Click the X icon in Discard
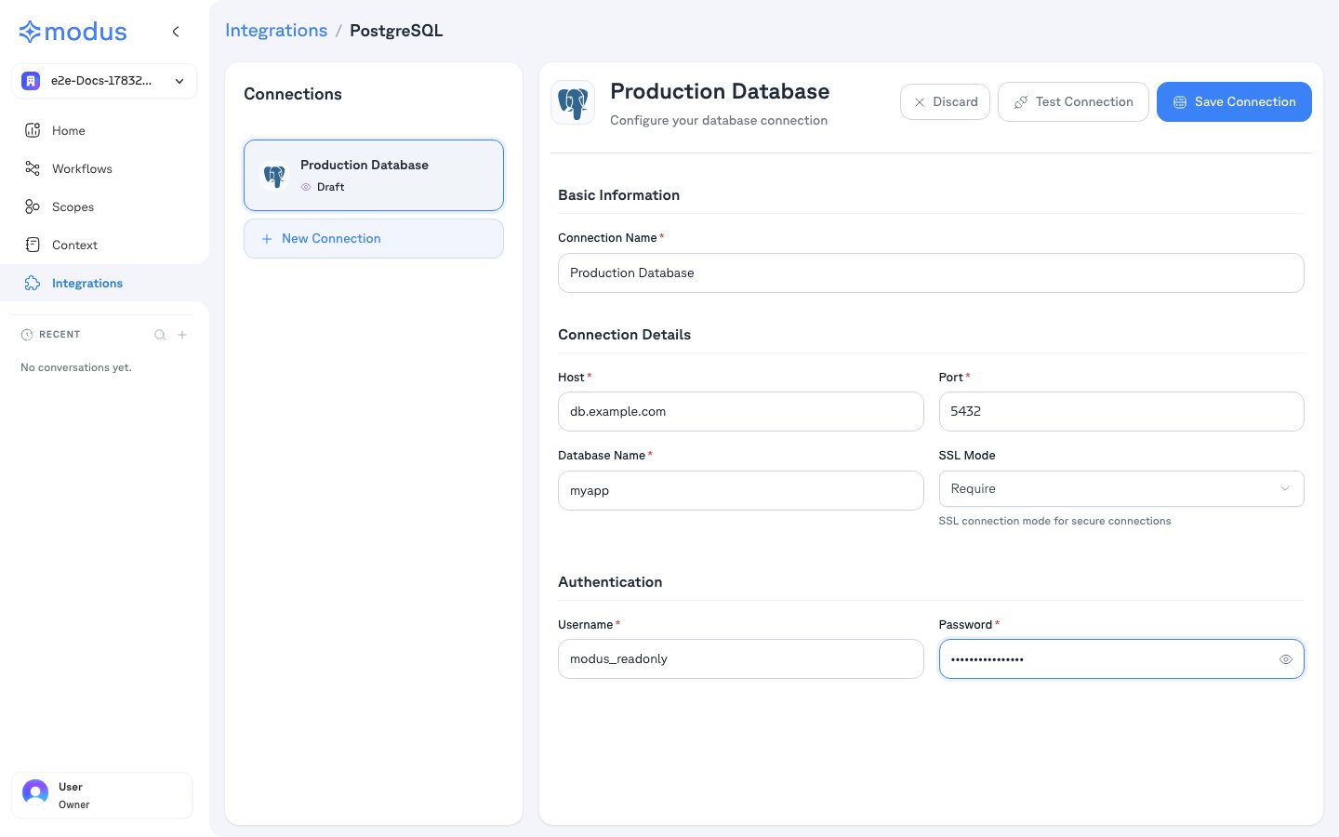This screenshot has width=1339, height=837. tap(920, 102)
